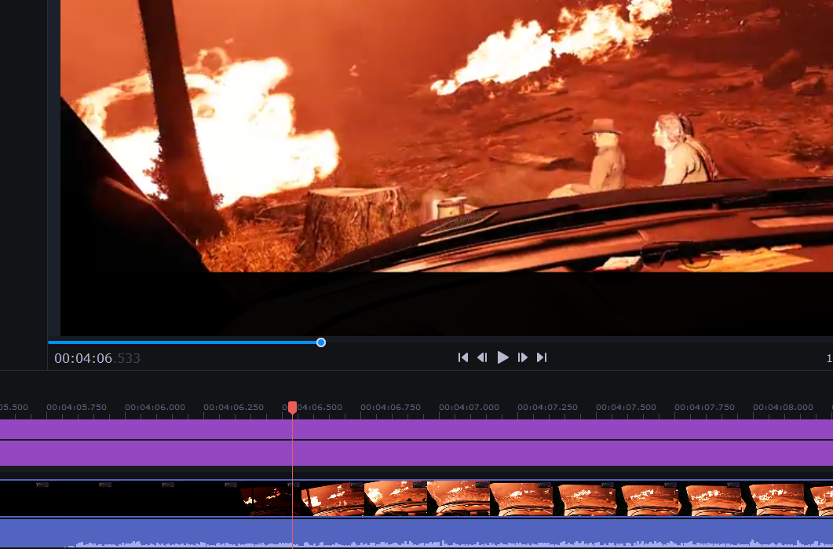This screenshot has height=549, width=833.
Task: Click the 00:04:07.000 mark on the ruler
Action: point(469,407)
